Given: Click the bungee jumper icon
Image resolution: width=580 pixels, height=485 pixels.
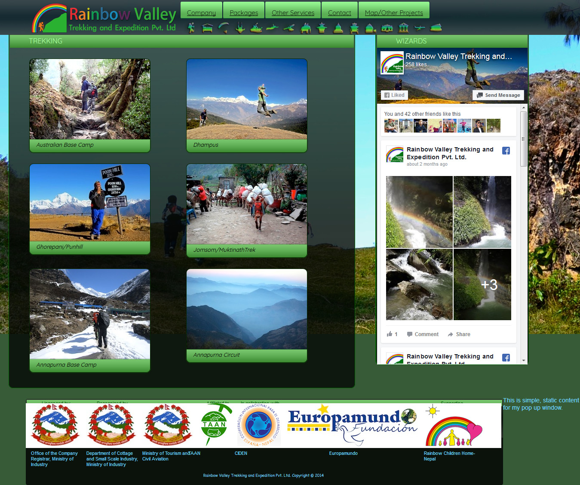Looking at the screenshot, I should [240, 28].
